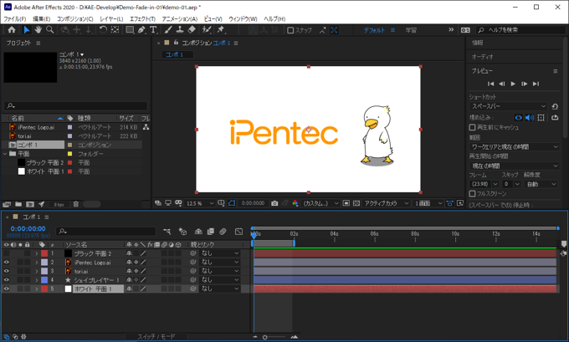Hide the シェイプレイヤー 1 layer
The width and height of the screenshot is (569, 342).
coord(7,280)
